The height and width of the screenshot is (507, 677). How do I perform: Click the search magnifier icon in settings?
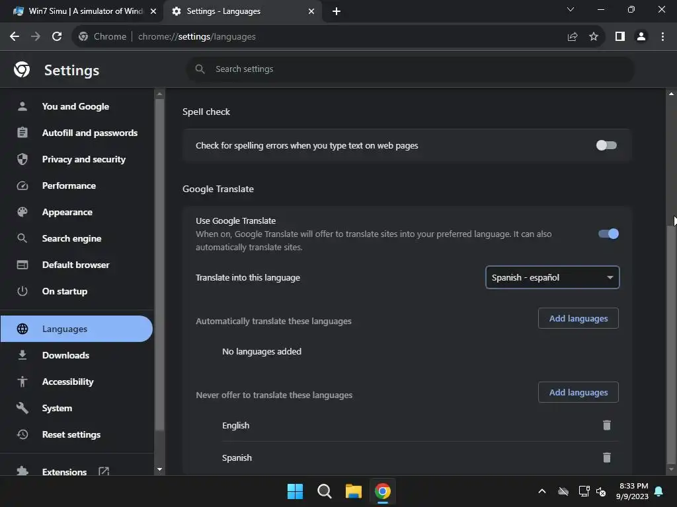[x=200, y=69]
